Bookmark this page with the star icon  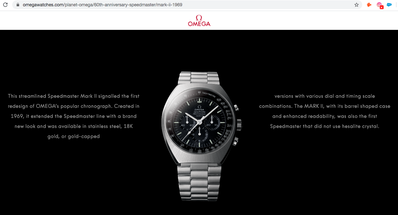coord(357,5)
